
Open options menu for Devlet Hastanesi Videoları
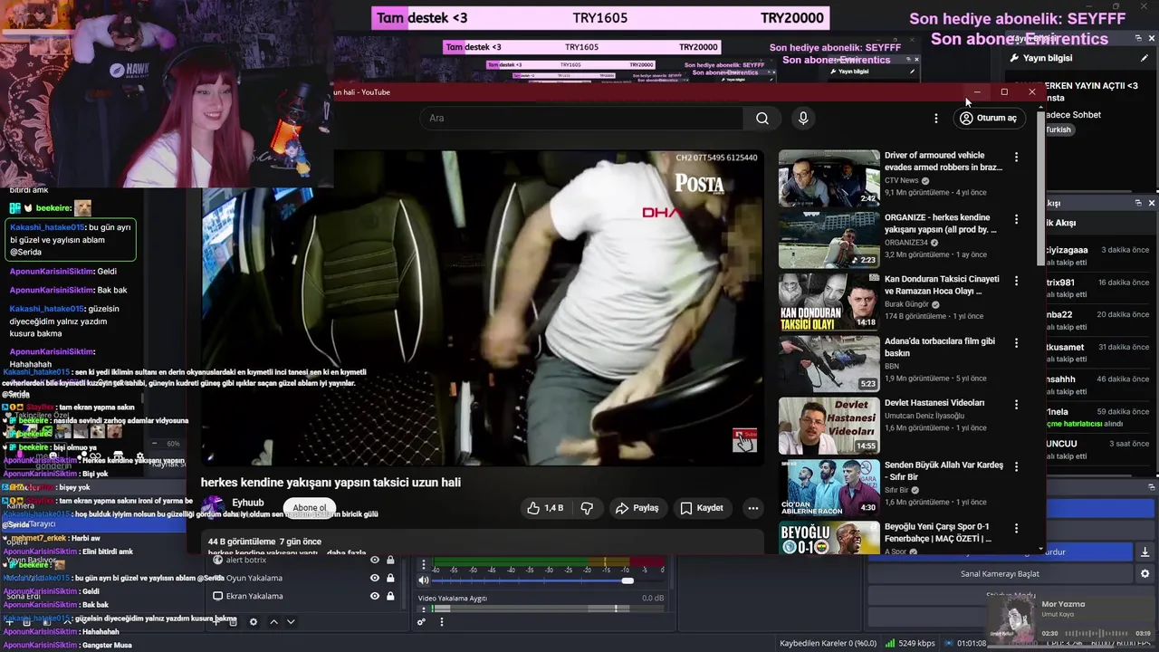tap(1016, 405)
